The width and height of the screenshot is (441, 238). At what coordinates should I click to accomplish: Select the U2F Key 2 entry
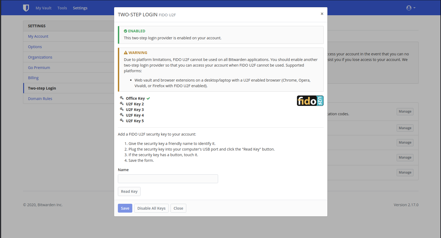[135, 104]
